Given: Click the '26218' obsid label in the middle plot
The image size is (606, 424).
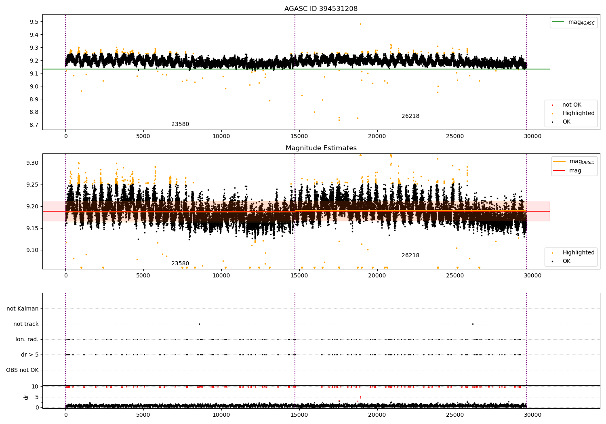Looking at the screenshot, I should pyautogui.click(x=410, y=256).
